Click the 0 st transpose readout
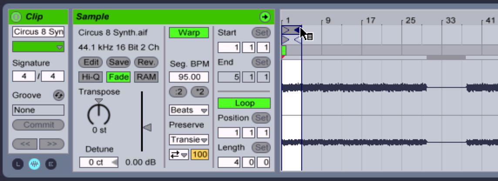Image resolution: width=498 pixels, height=181 pixels. 99,130
